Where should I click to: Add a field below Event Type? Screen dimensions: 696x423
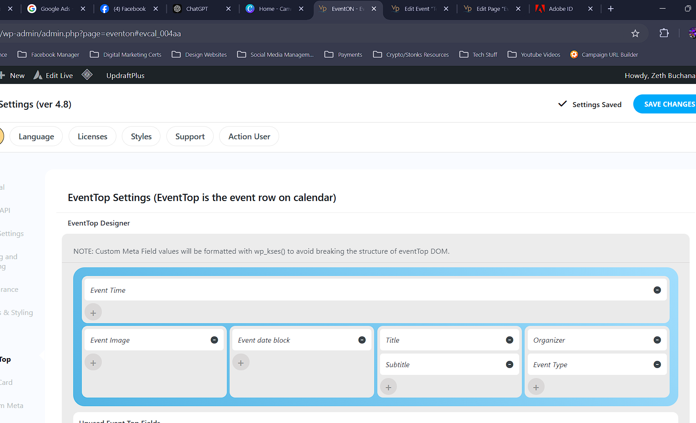pos(536,387)
